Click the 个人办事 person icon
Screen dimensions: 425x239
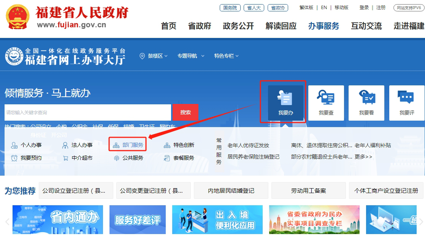coord(14,145)
